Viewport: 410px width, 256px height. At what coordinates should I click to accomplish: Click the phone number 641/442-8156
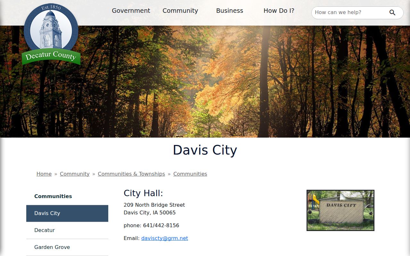click(161, 225)
